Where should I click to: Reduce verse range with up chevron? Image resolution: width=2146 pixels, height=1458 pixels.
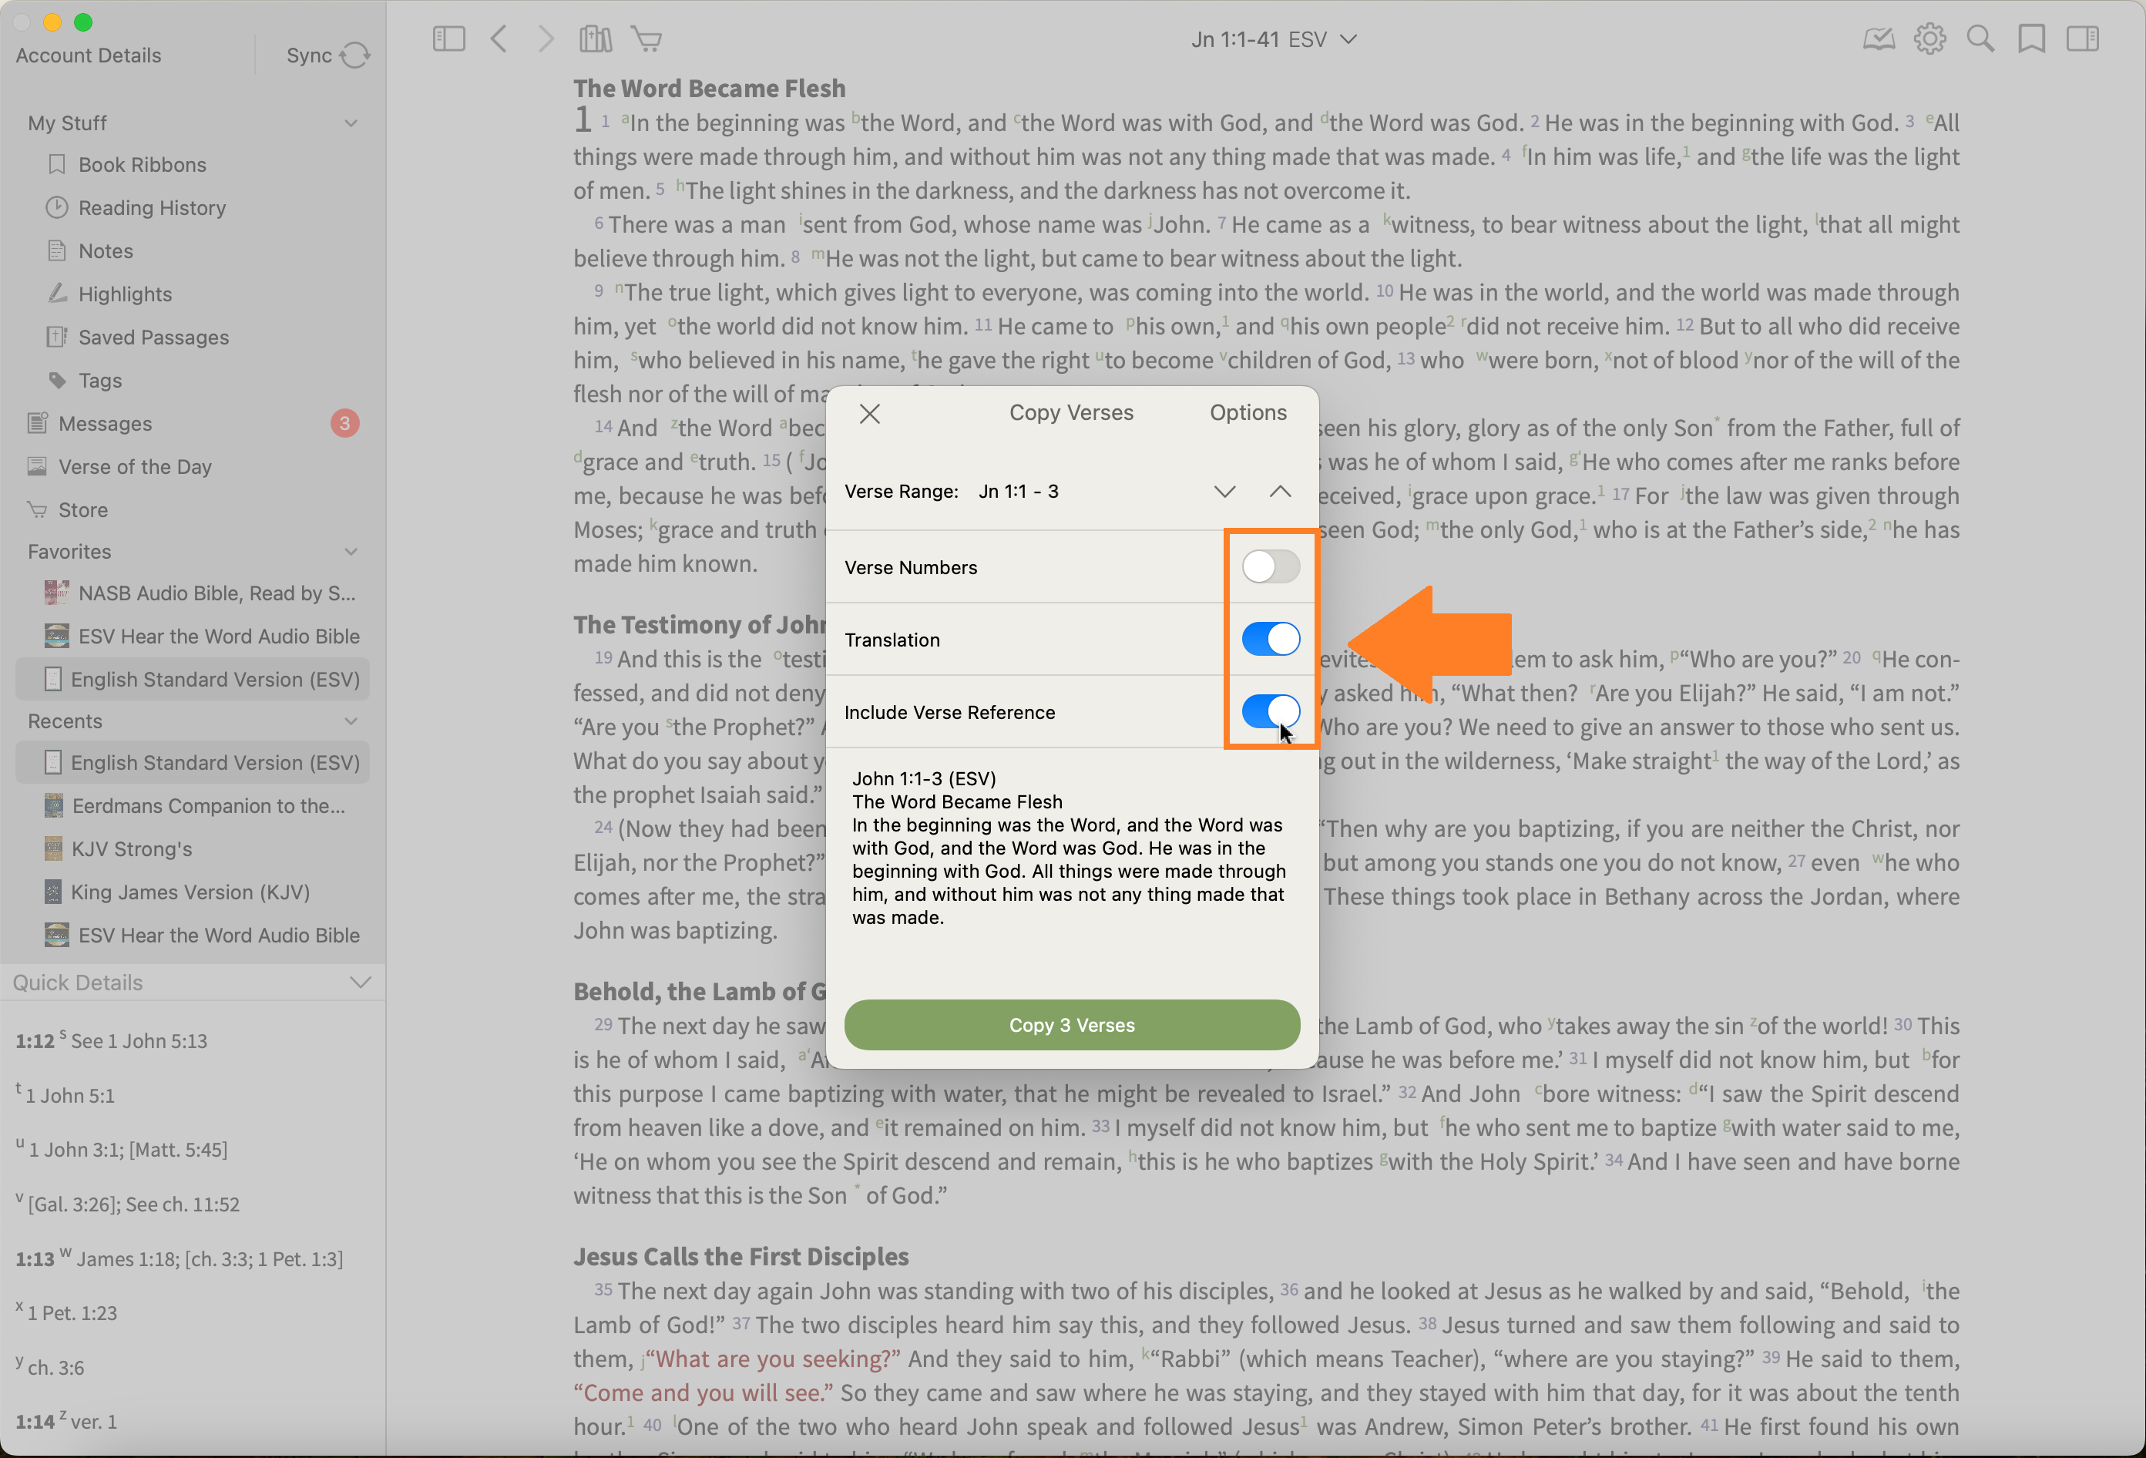click(x=1280, y=491)
